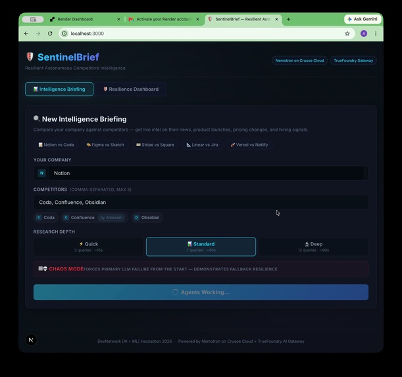Focus the Competitors input field

[x=201, y=203]
